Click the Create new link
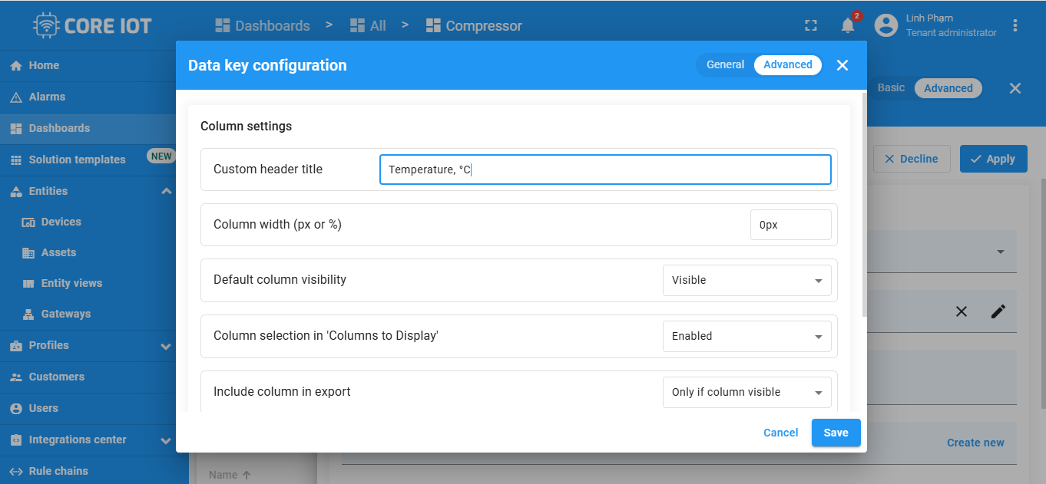1046x484 pixels. pyautogui.click(x=975, y=443)
